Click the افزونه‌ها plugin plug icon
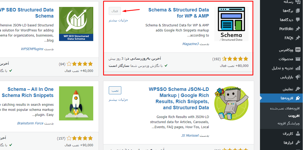Screen dimensions: 303x150 298,98
